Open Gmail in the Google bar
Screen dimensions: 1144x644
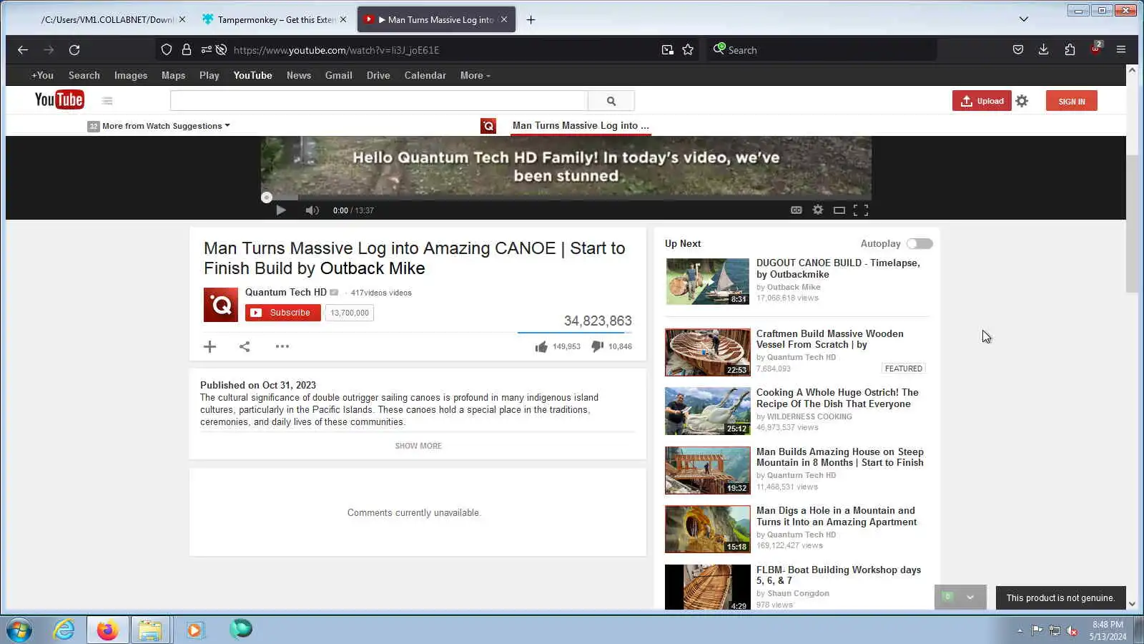tap(339, 76)
